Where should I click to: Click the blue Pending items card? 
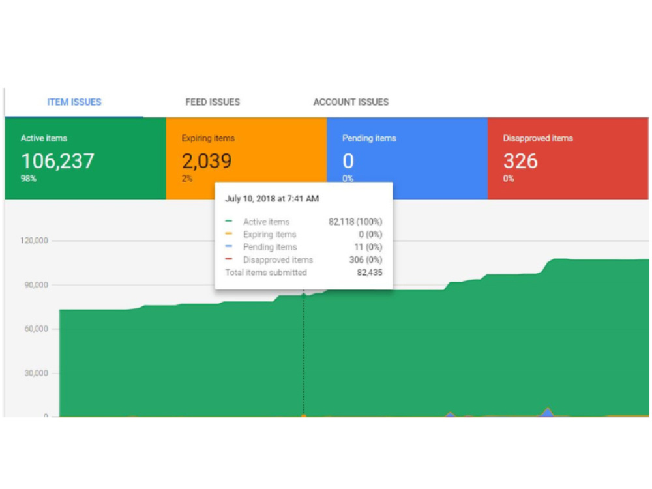point(407,158)
